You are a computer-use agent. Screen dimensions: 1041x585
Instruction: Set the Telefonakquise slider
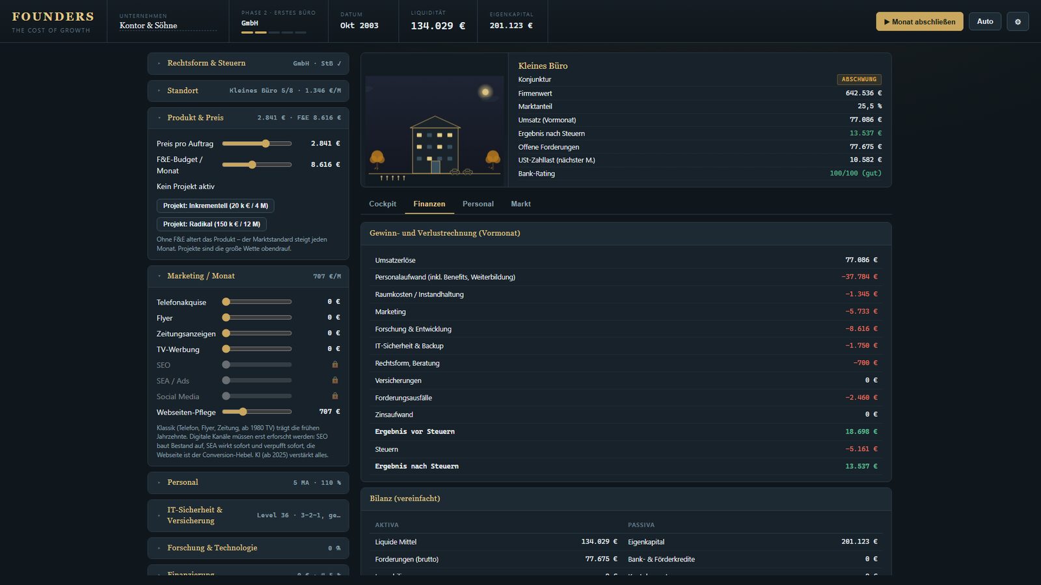pos(257,302)
